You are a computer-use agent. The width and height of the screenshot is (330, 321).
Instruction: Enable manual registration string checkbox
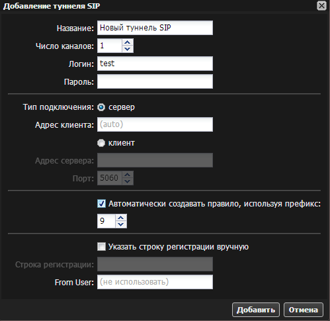click(101, 247)
